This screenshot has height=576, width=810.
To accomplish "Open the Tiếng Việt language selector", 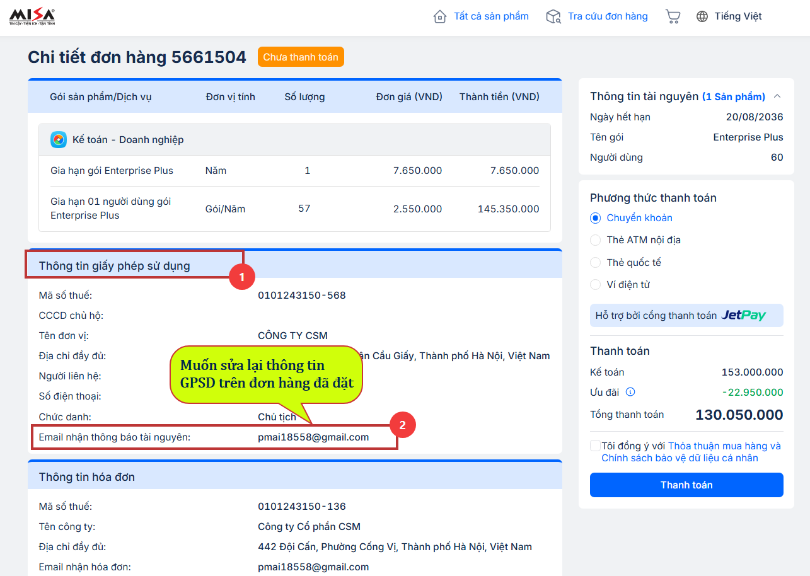I will click(738, 16).
